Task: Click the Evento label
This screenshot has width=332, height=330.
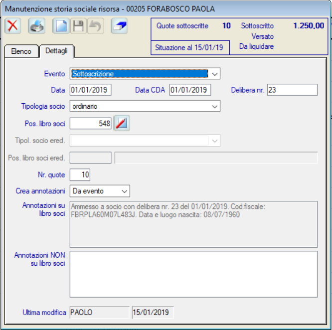Action: 54,74
